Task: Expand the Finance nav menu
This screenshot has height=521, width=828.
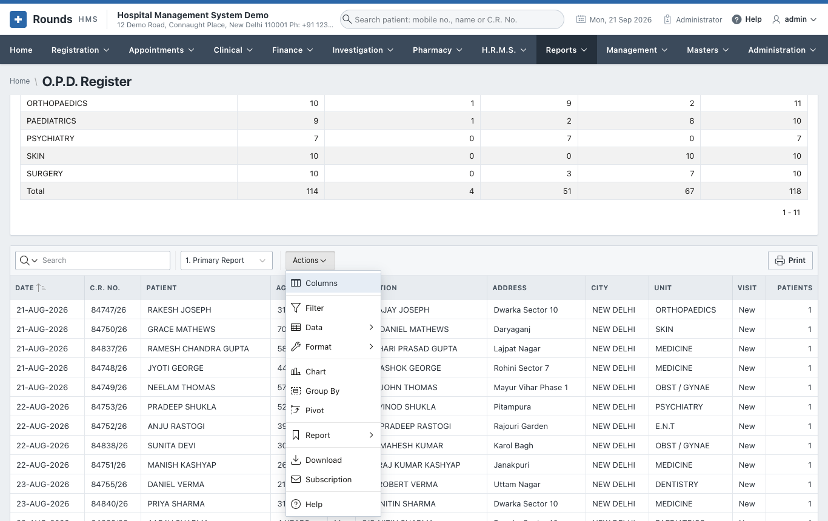Action: 292,50
